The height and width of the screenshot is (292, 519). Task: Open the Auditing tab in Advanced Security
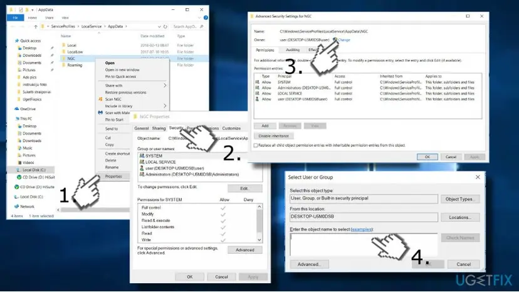pyautogui.click(x=293, y=50)
